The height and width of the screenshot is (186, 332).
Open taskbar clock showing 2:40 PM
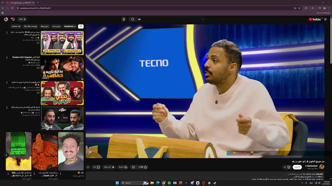click(327, 183)
